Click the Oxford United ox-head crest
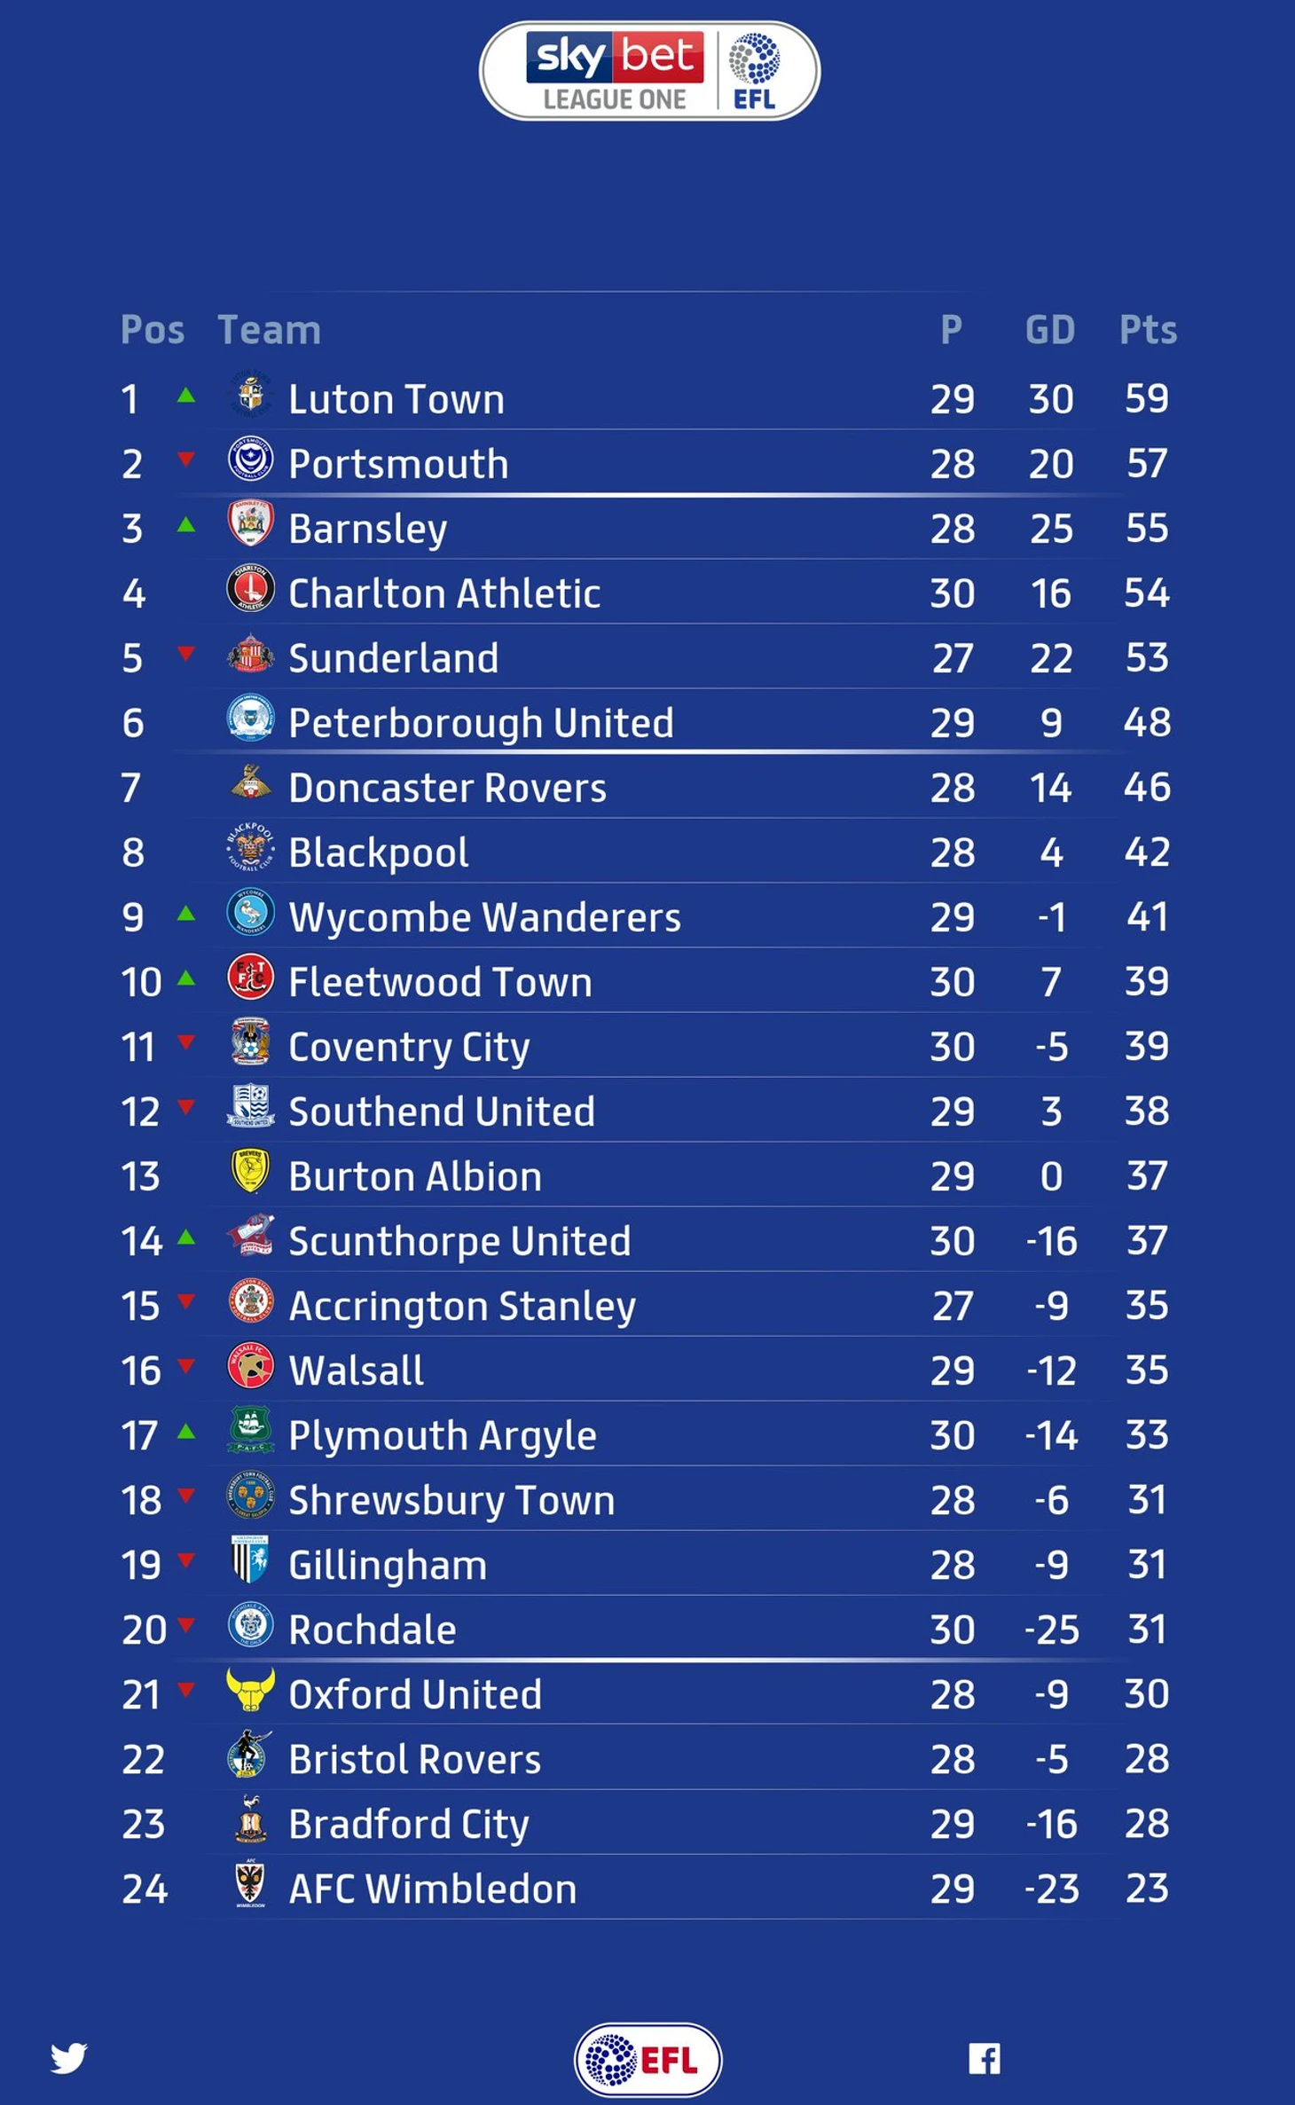The image size is (1295, 2105). tap(251, 1689)
